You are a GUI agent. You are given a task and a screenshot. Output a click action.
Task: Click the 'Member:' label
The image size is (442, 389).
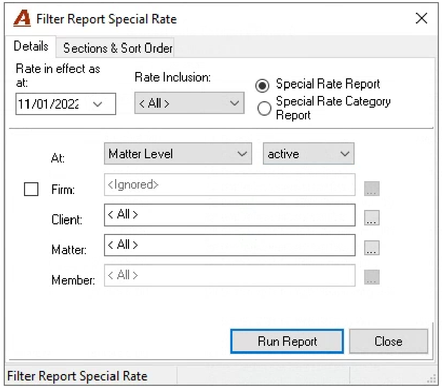(73, 280)
